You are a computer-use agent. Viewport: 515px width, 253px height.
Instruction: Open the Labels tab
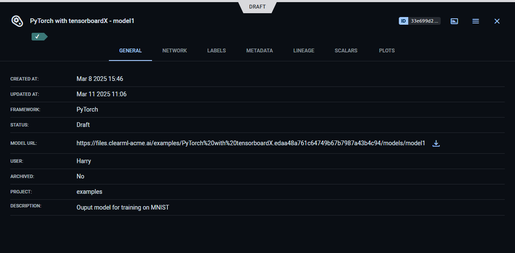pos(217,51)
